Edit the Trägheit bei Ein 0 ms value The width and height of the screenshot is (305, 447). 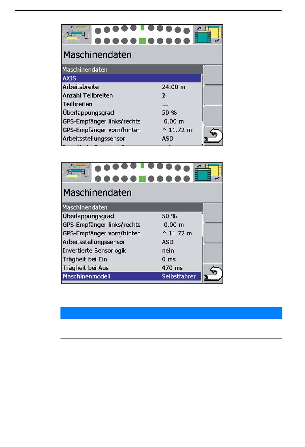[x=169, y=259]
